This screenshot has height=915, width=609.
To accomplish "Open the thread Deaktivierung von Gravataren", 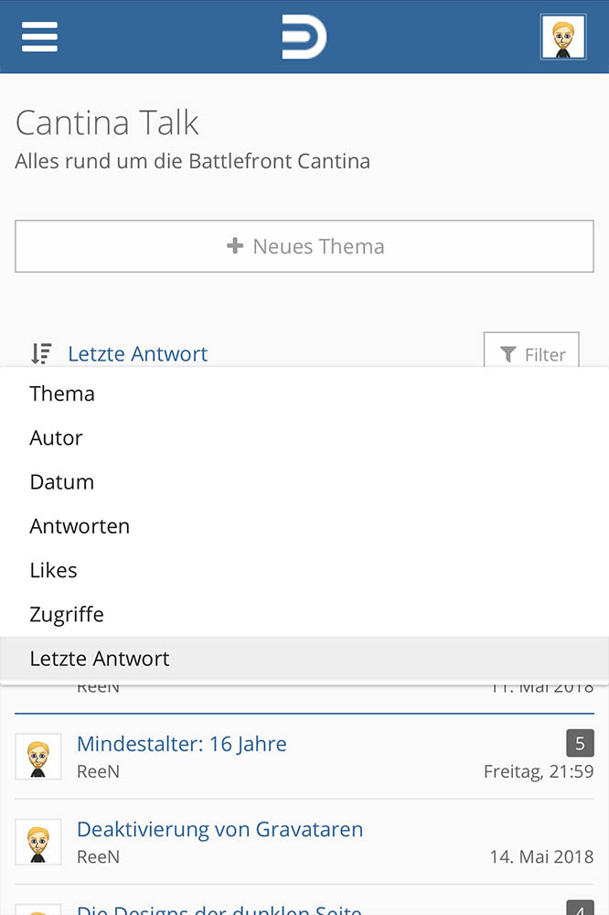I will pos(219,829).
